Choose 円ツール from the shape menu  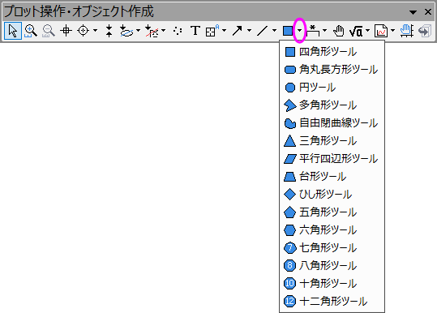332,88
